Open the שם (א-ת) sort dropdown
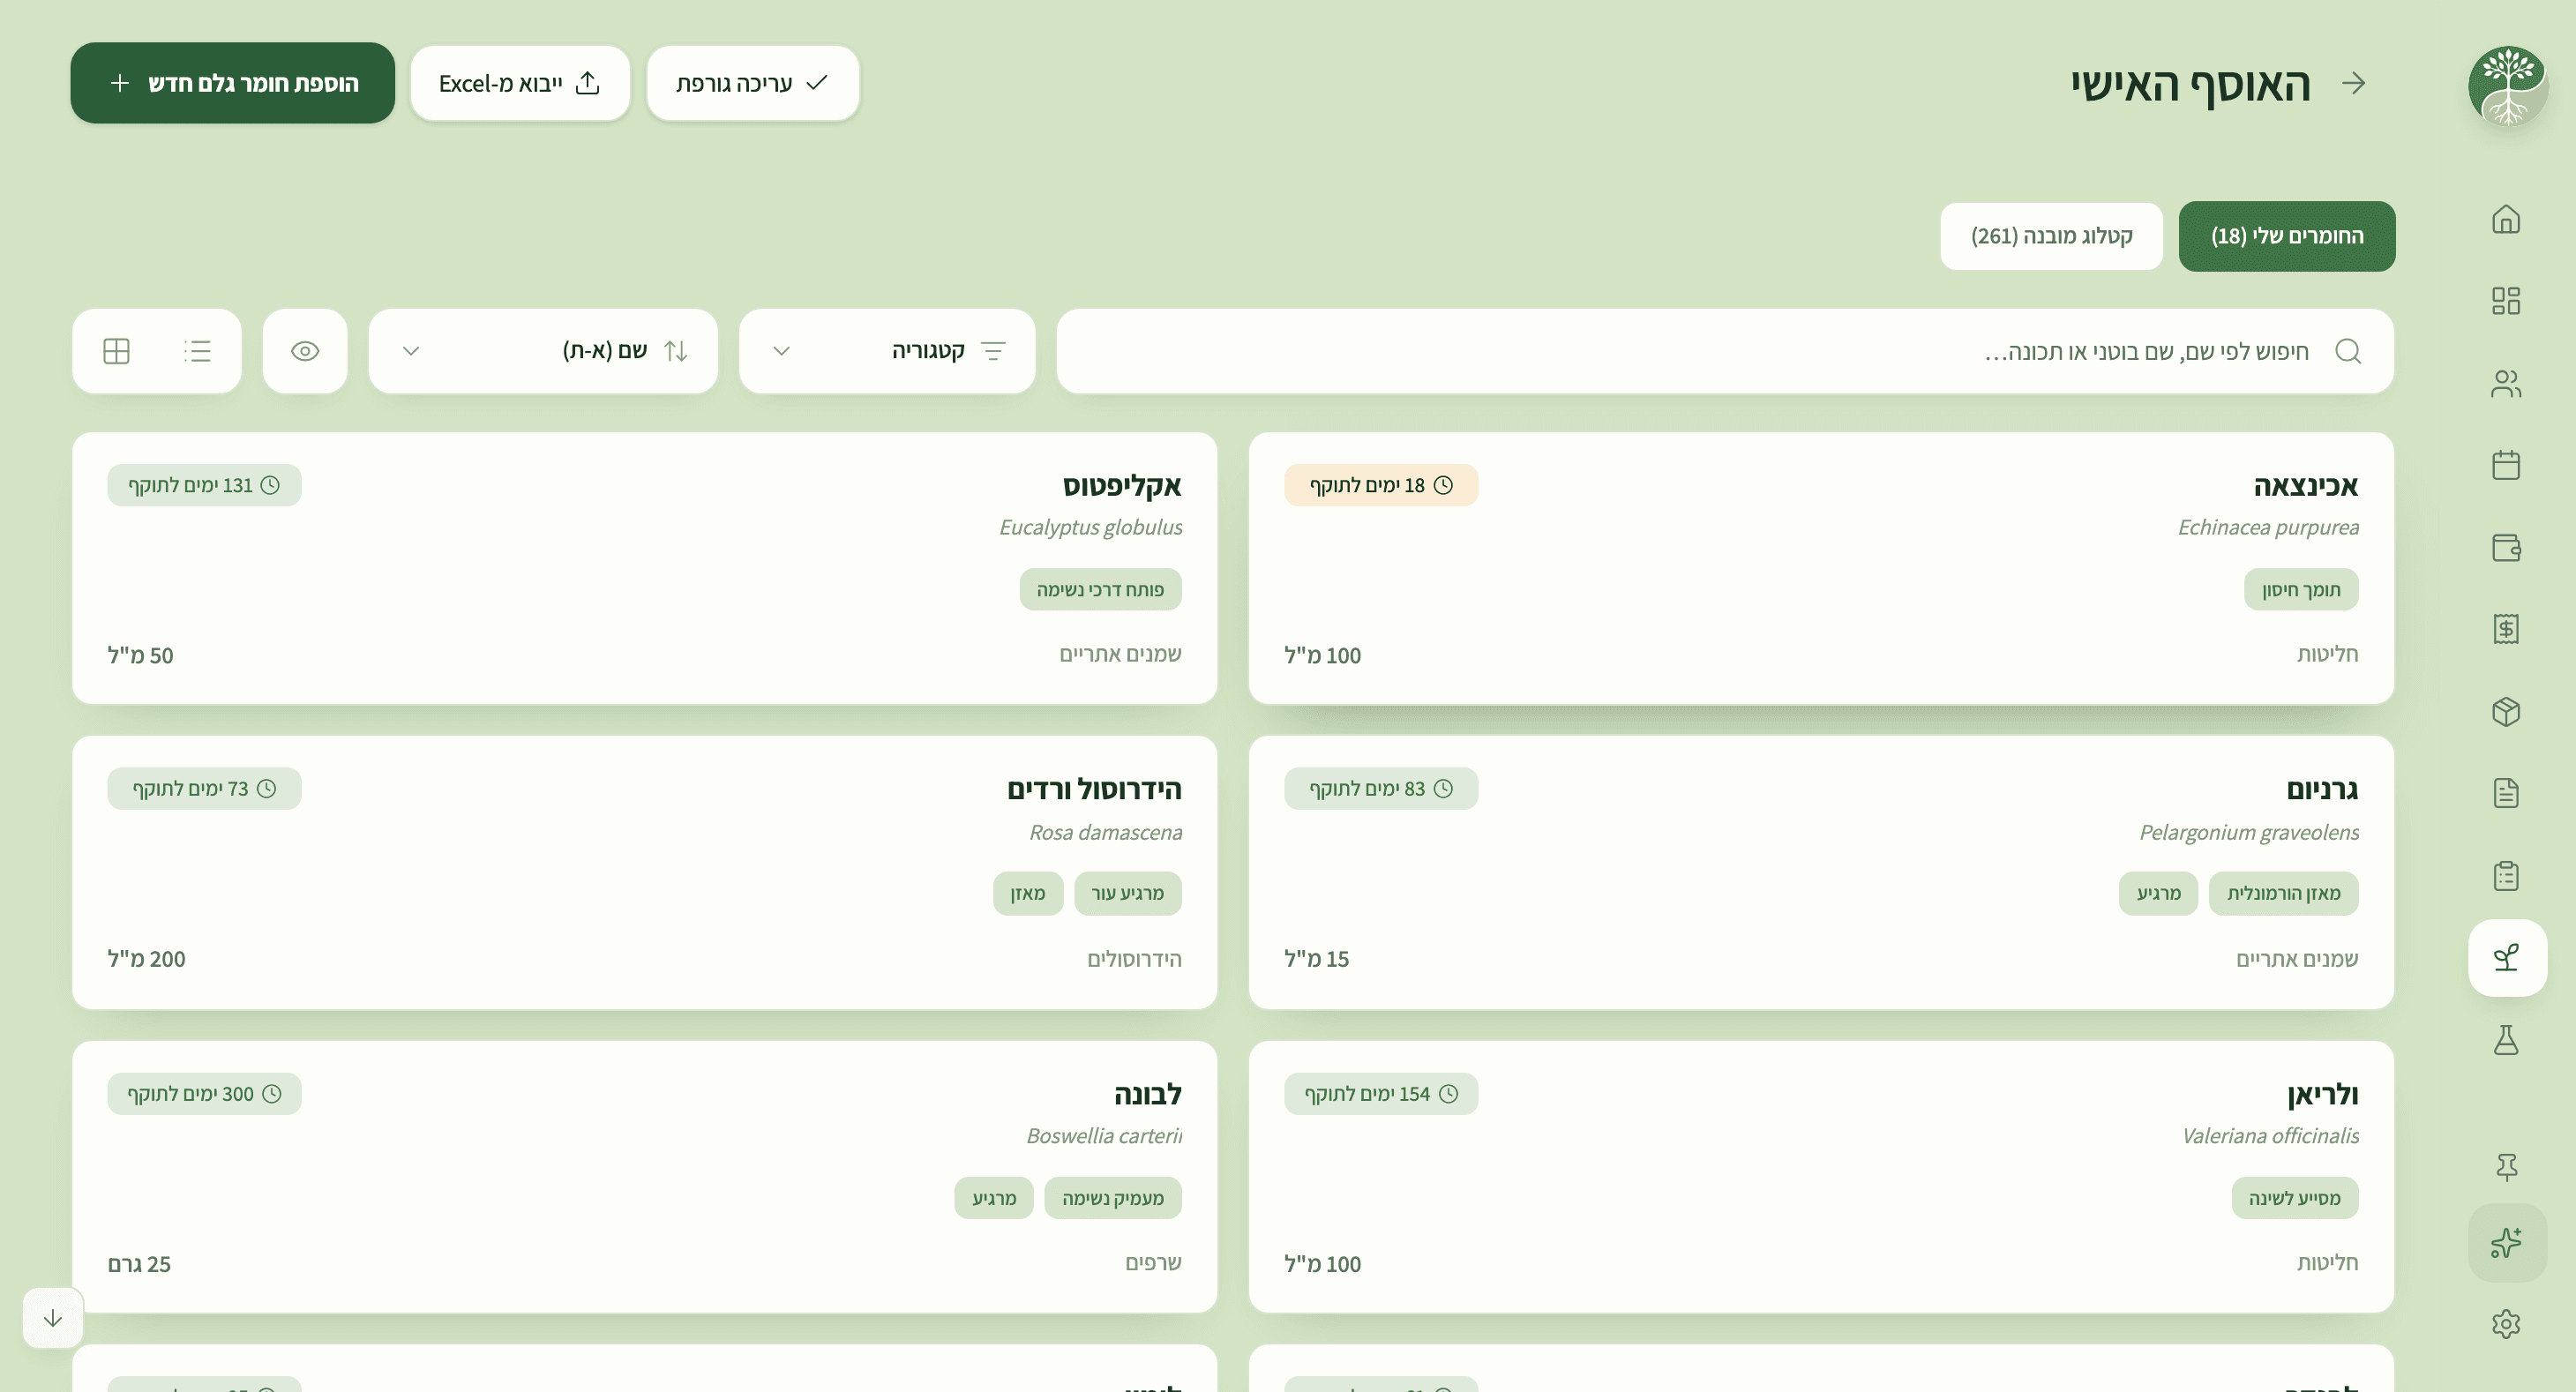 point(543,351)
